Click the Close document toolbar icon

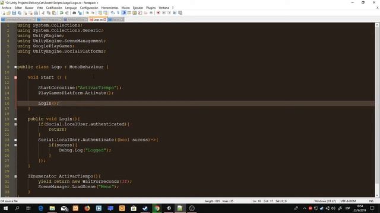pos(25,13)
